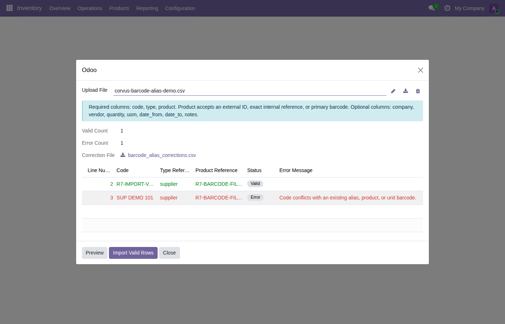505x324 pixels.
Task: Open the apps grid menu icon
Action: tap(10, 8)
